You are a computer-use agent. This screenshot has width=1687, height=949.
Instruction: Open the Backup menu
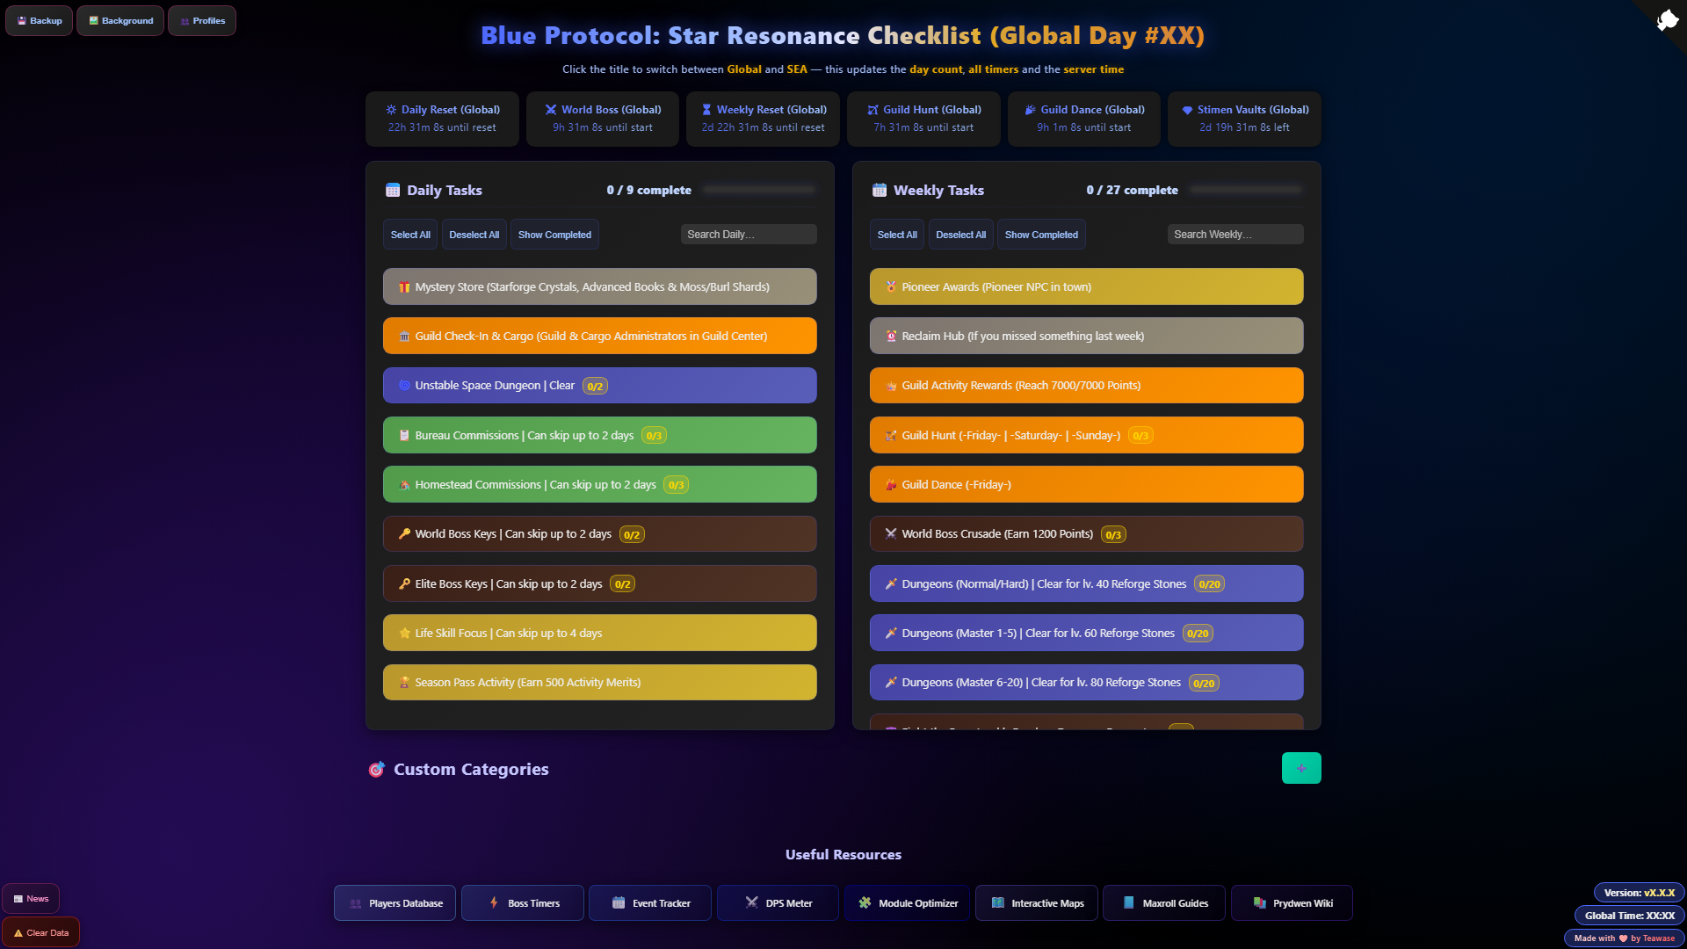[x=40, y=20]
